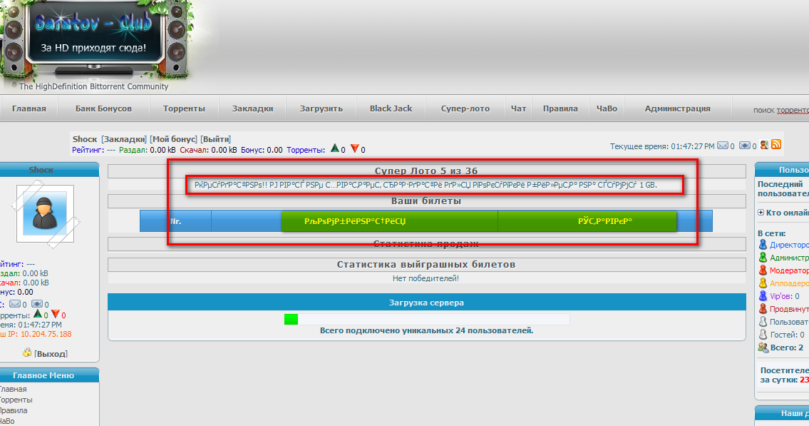Open the sent envelope in left profile panel
The width and height of the screenshot is (809, 426).
point(36,304)
